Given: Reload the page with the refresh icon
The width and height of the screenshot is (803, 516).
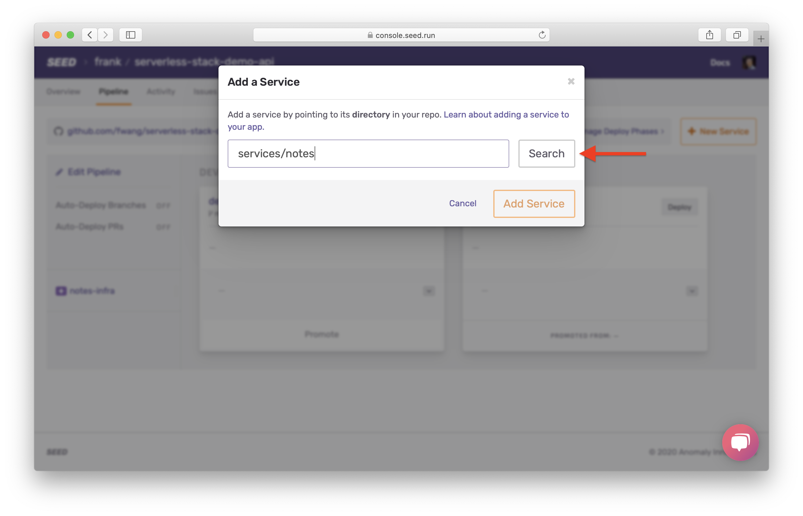Looking at the screenshot, I should [x=542, y=35].
